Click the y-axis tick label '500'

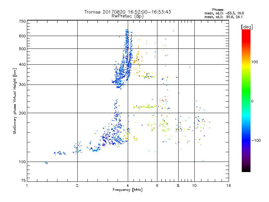point(22,49)
